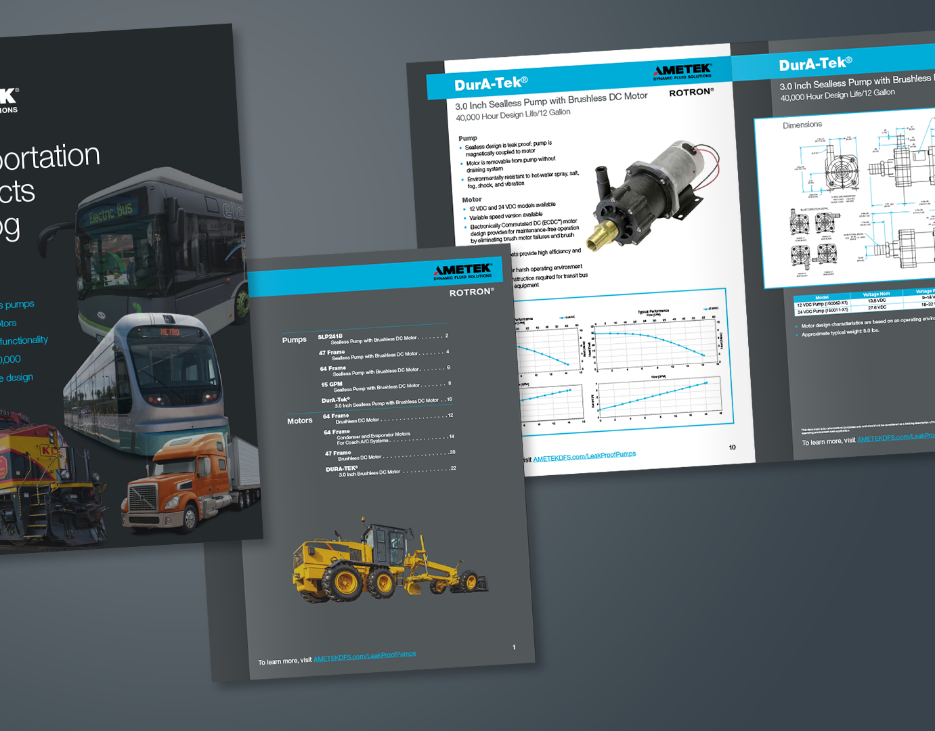Click the Model column header
The width and height of the screenshot is (935, 731).
click(822, 298)
